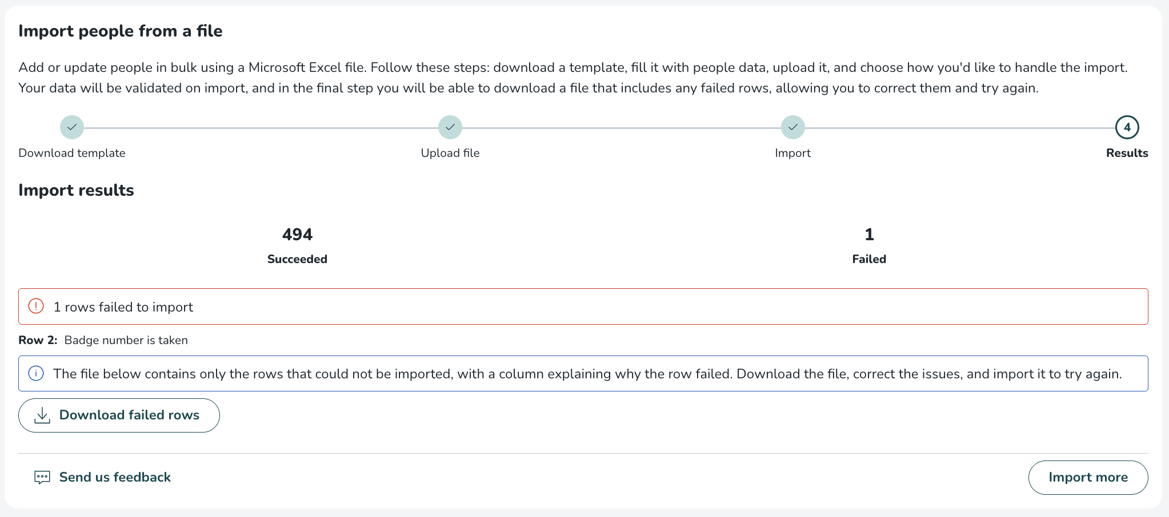Click the '1 rows failed to import' alert

coord(123,307)
